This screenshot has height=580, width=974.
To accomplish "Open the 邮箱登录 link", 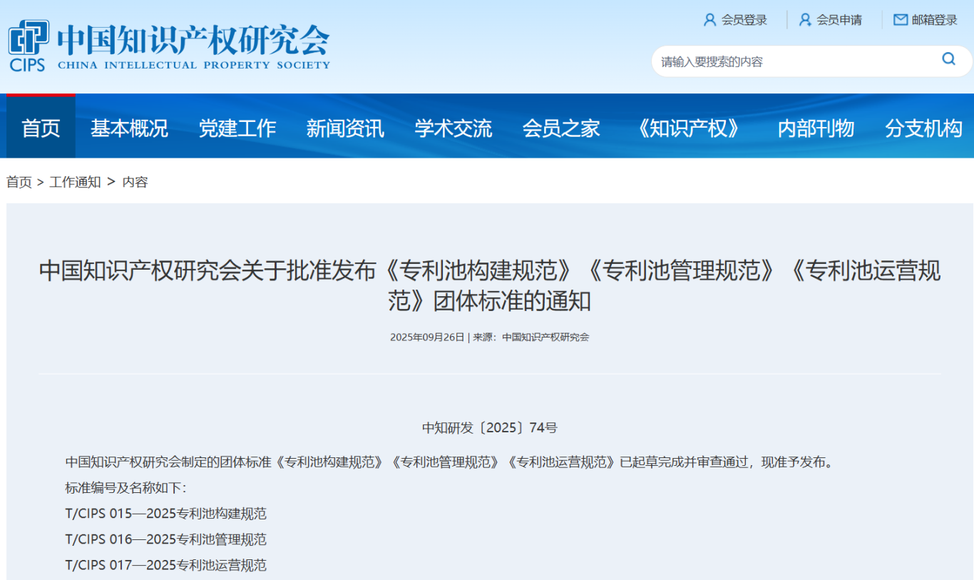I will click(935, 20).
